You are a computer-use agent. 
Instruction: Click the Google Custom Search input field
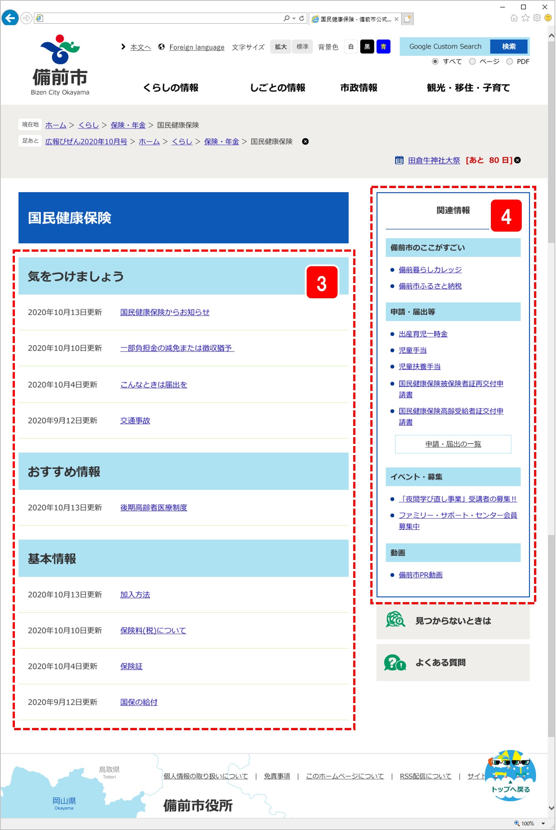445,47
